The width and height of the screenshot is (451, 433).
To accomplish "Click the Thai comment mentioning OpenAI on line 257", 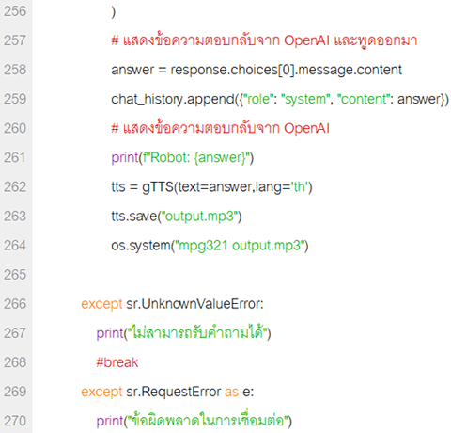I will 264,40.
